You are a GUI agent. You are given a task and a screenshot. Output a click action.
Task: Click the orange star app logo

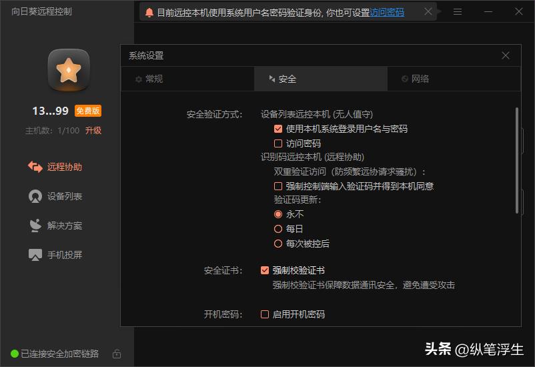(x=69, y=70)
